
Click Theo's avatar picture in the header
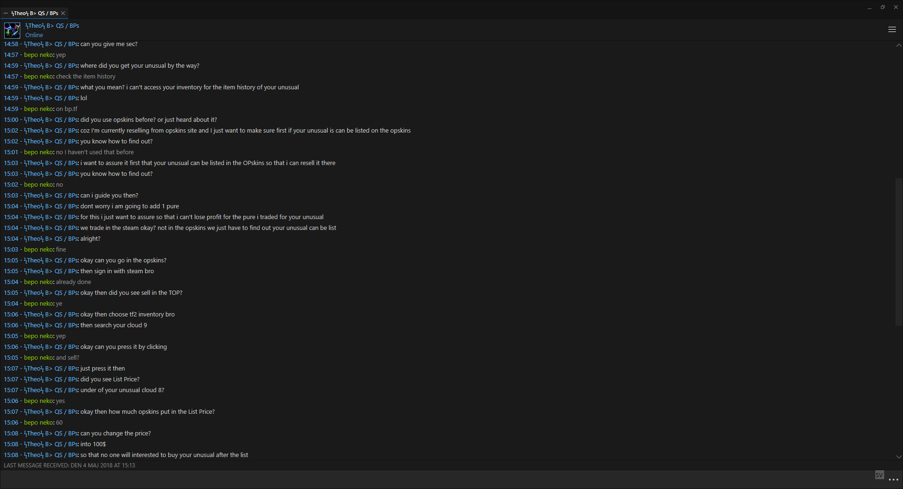12,31
